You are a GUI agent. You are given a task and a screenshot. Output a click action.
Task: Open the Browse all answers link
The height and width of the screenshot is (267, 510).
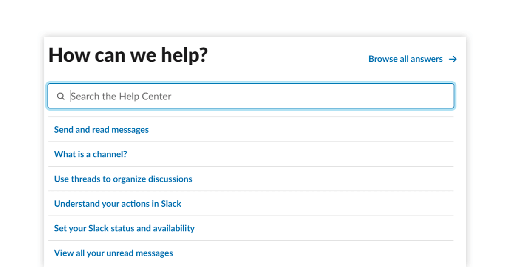click(x=405, y=59)
